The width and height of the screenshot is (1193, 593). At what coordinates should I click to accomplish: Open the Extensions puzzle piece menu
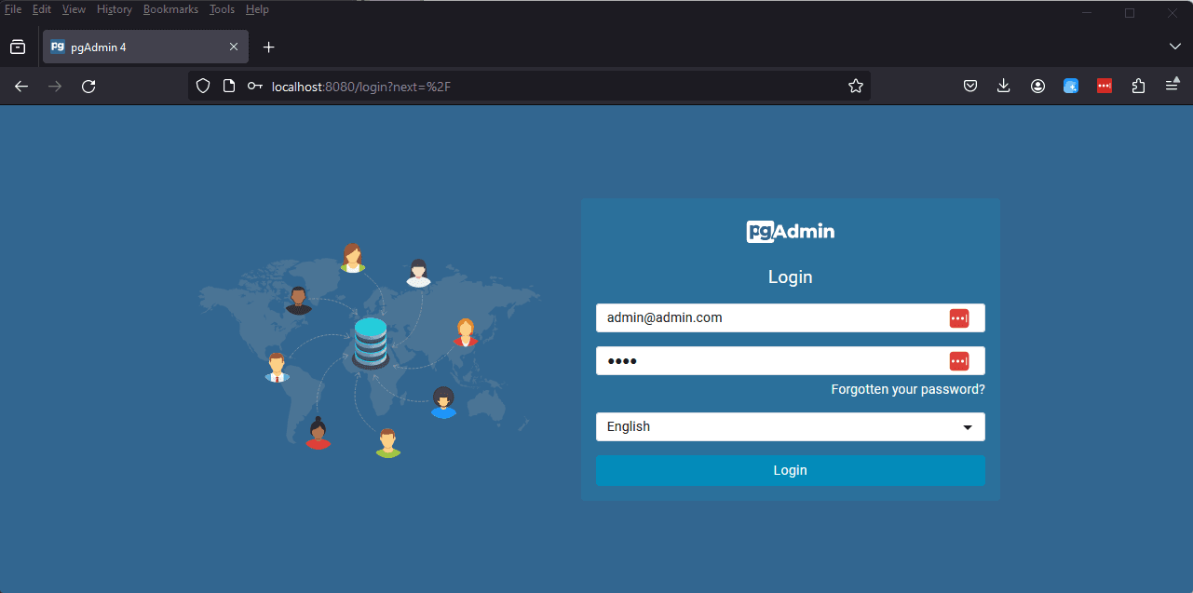[1138, 87]
